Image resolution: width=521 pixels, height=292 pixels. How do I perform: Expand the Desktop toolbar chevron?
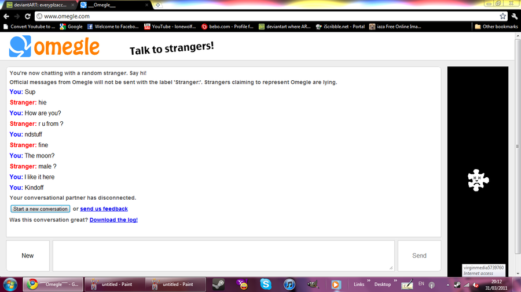pyautogui.click(x=395, y=281)
